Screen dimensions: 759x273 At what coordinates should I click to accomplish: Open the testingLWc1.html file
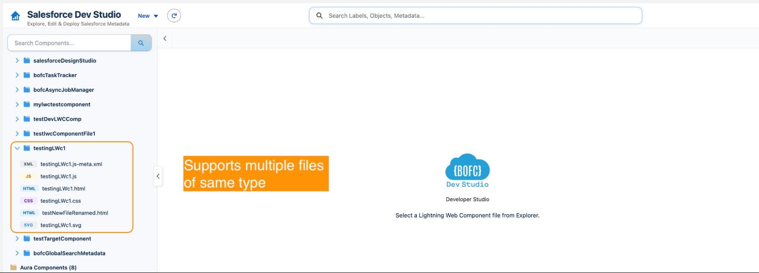point(64,188)
